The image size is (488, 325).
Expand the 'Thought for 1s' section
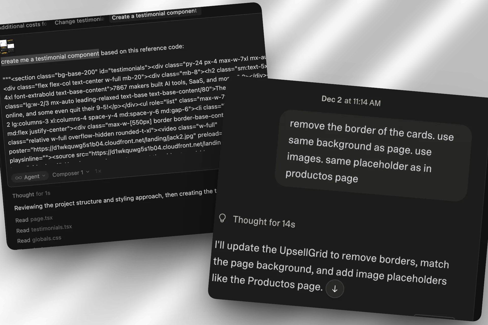(31, 194)
